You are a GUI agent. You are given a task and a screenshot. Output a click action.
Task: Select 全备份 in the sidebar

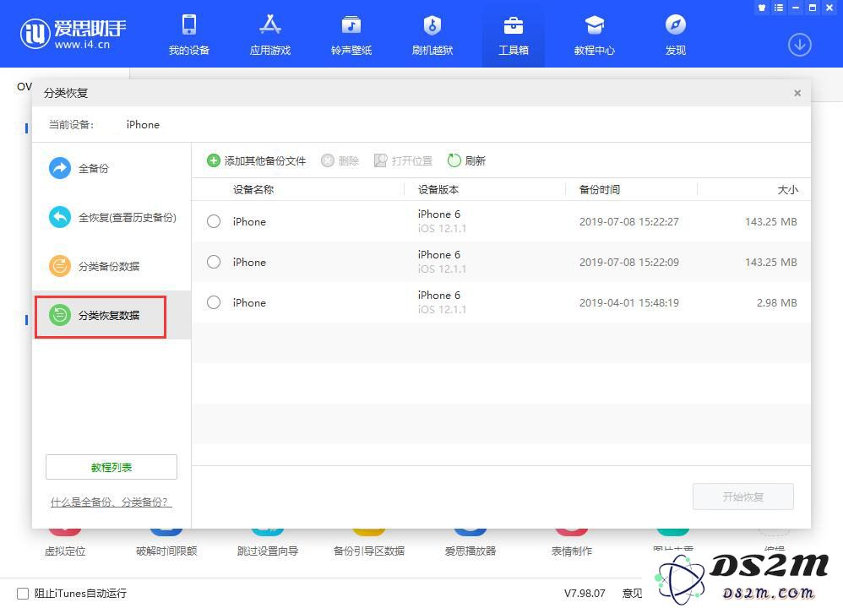[111, 168]
